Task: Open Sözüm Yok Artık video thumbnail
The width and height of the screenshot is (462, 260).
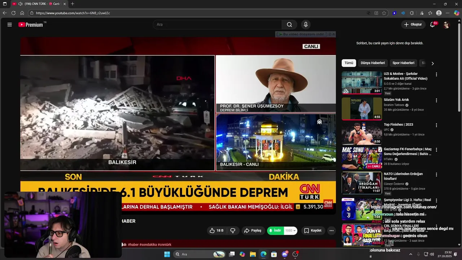Action: [362, 109]
